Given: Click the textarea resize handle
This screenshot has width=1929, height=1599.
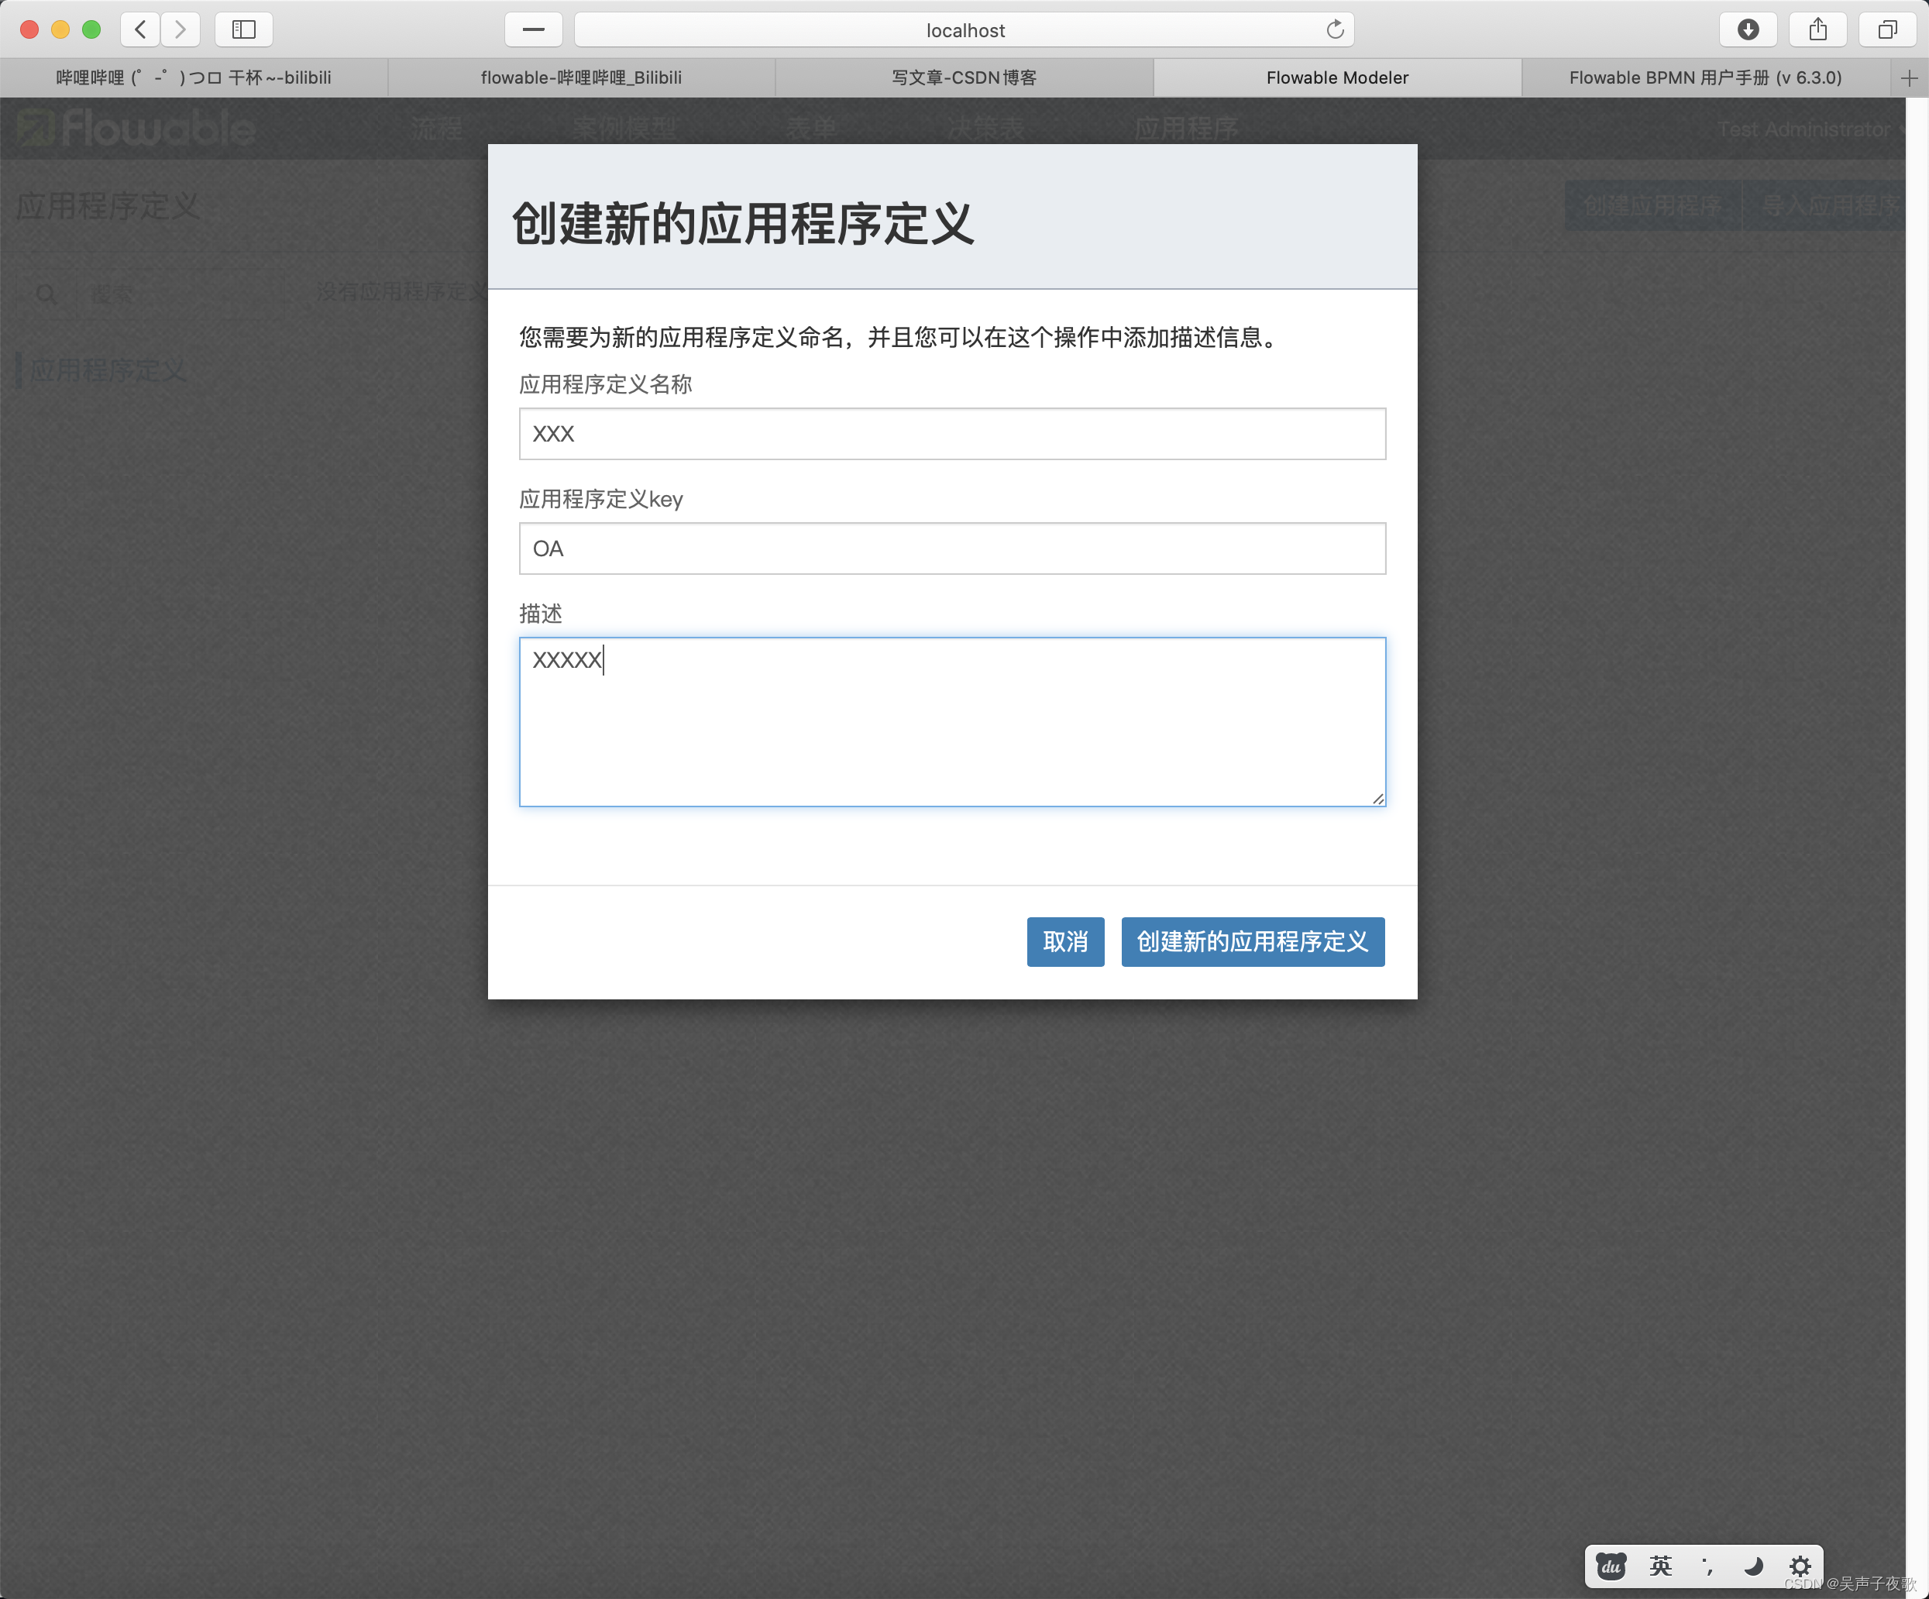Looking at the screenshot, I should point(1378,798).
